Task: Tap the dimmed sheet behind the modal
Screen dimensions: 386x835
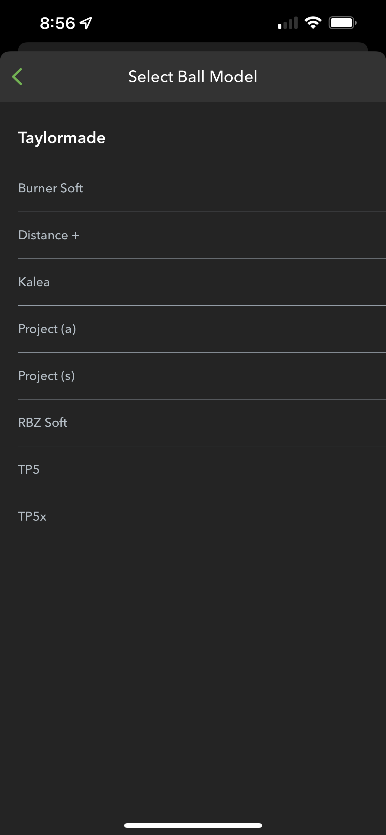Action: click(193, 46)
